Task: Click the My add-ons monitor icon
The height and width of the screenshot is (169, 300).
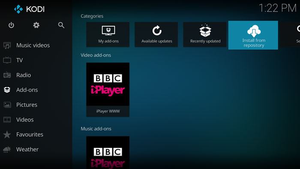Action: click(108, 30)
